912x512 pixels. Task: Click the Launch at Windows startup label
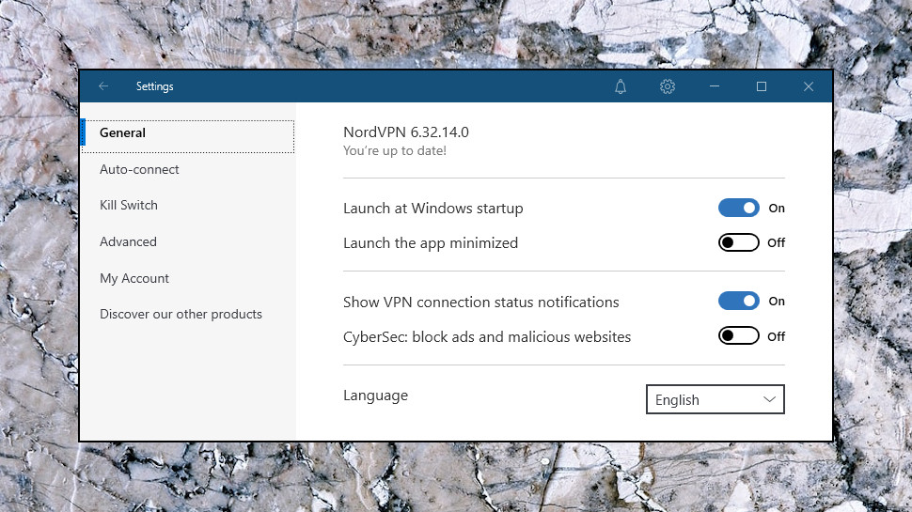click(433, 208)
